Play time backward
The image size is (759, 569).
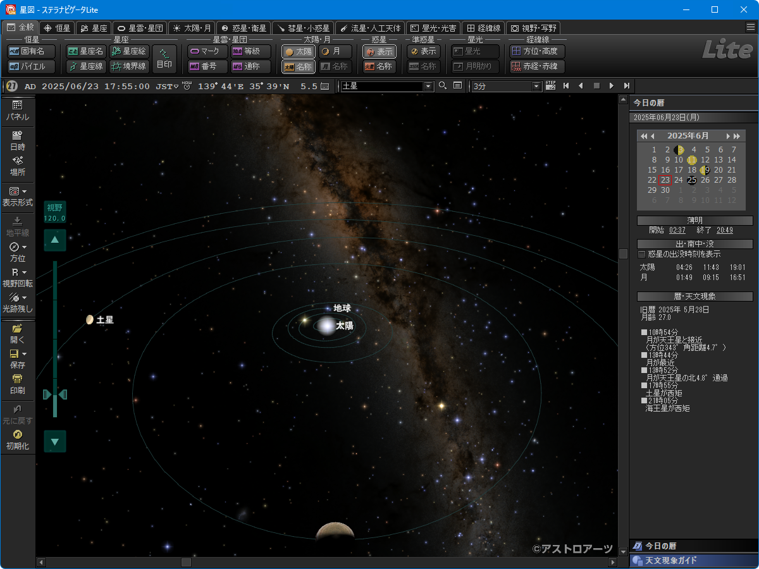pyautogui.click(x=581, y=86)
